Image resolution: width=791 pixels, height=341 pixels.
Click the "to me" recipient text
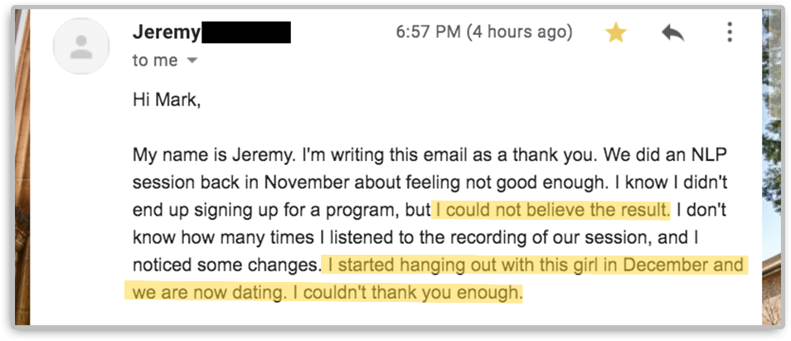coord(154,61)
